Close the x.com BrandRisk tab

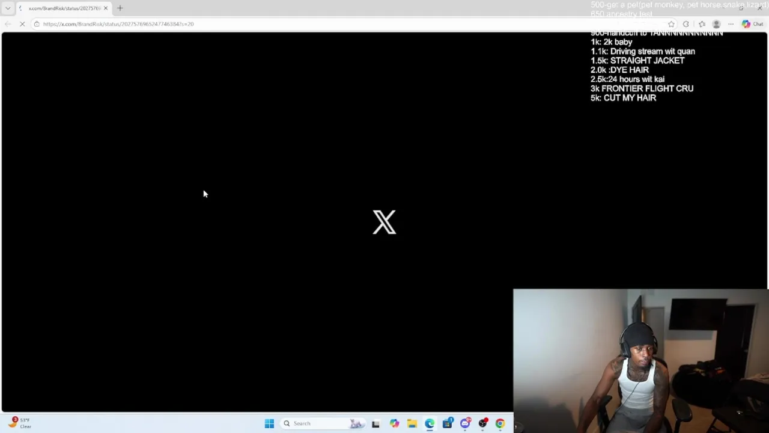(x=106, y=8)
